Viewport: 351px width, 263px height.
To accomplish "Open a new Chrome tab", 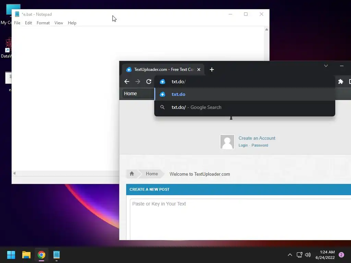I will tap(212, 70).
